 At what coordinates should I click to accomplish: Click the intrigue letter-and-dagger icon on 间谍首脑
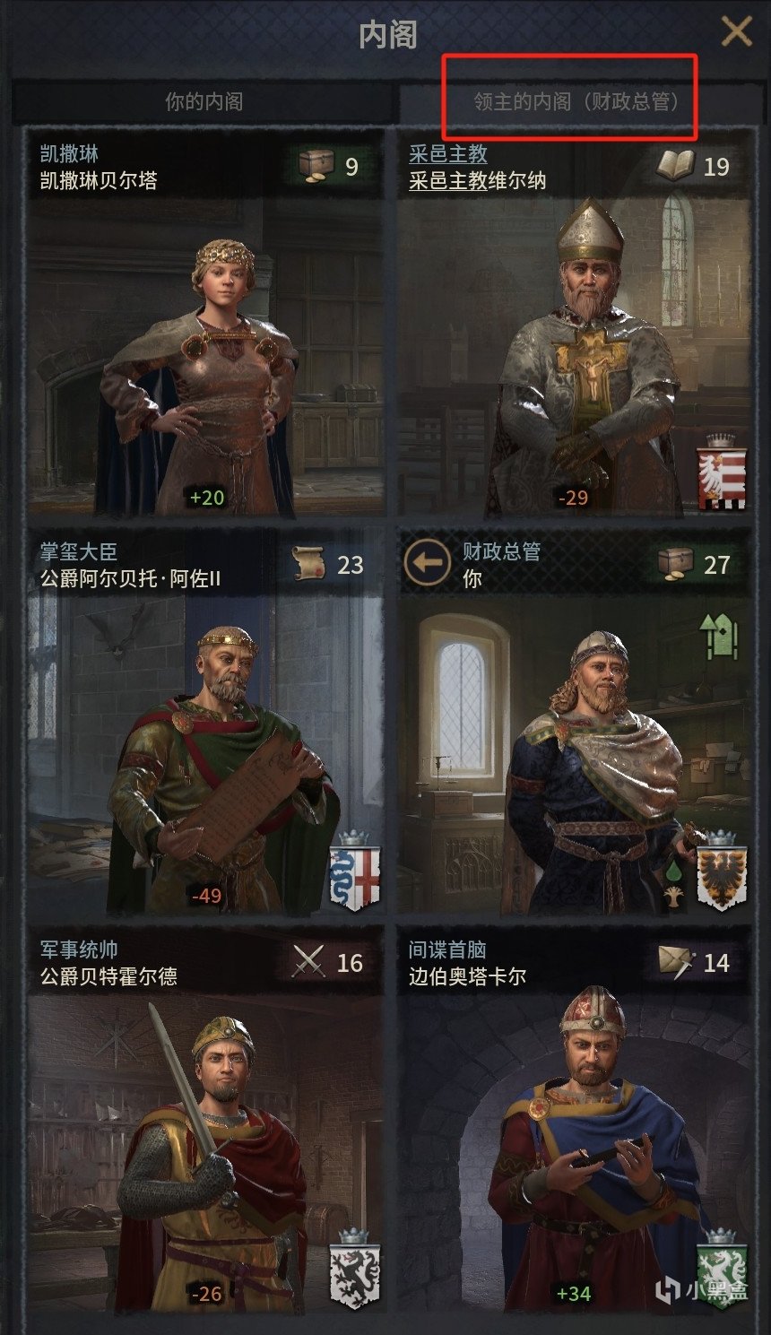pos(675,962)
